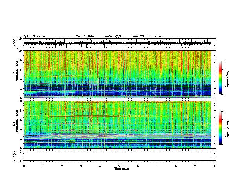241x186 pixels.
Task: Click the "VLF Spectra" title text
Action: 34,36
